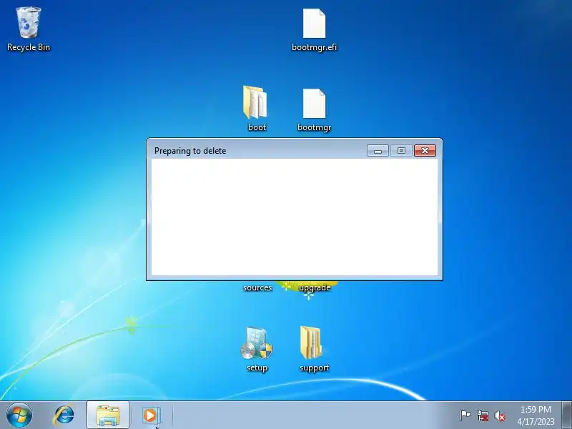Click the sources folder label
This screenshot has height=429, width=572.
pos(257,287)
